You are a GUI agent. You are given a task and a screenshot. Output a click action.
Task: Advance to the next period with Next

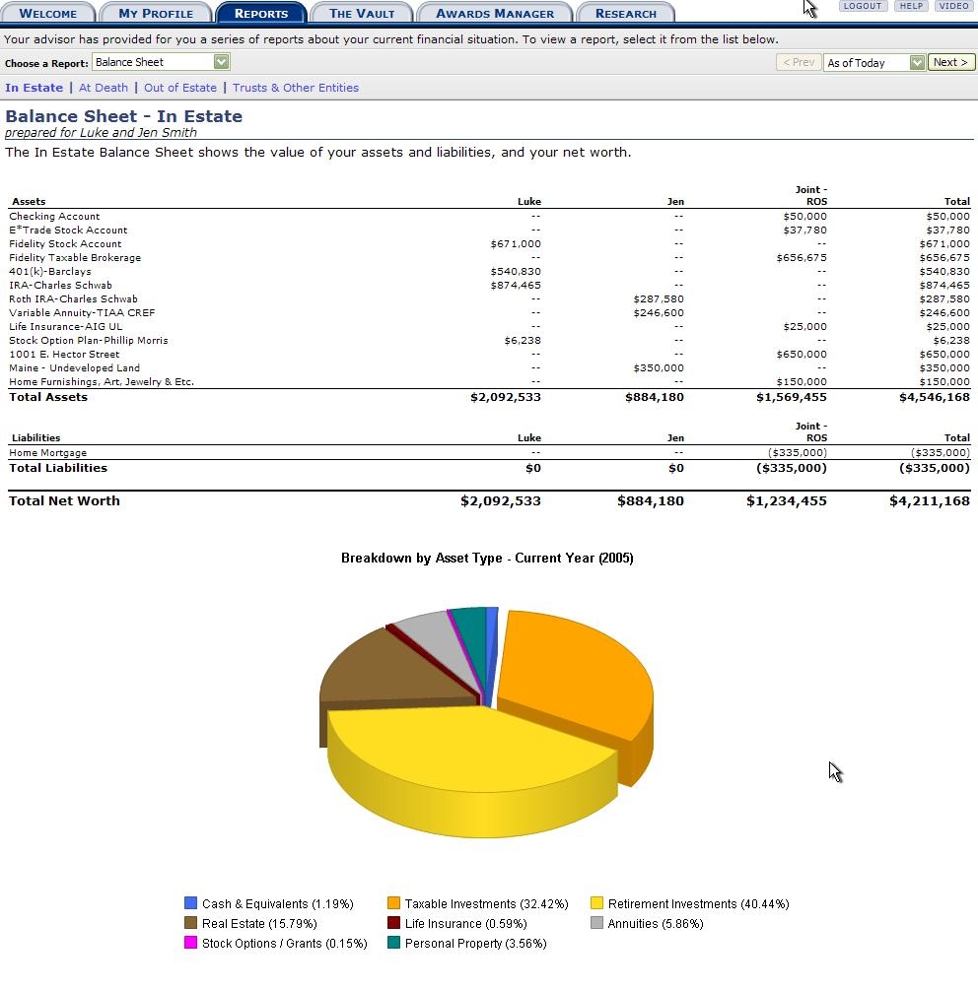coord(950,62)
